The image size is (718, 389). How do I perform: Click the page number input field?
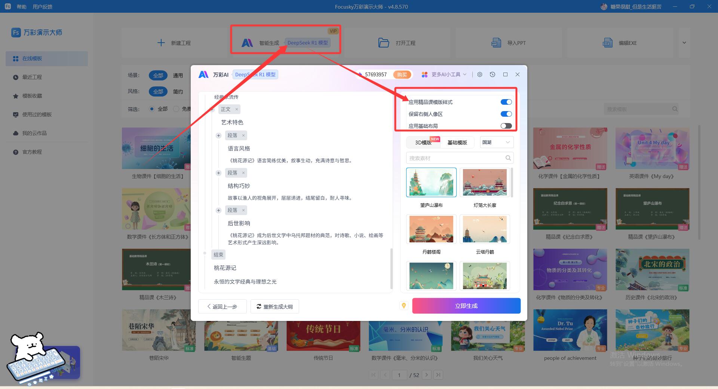399,375
